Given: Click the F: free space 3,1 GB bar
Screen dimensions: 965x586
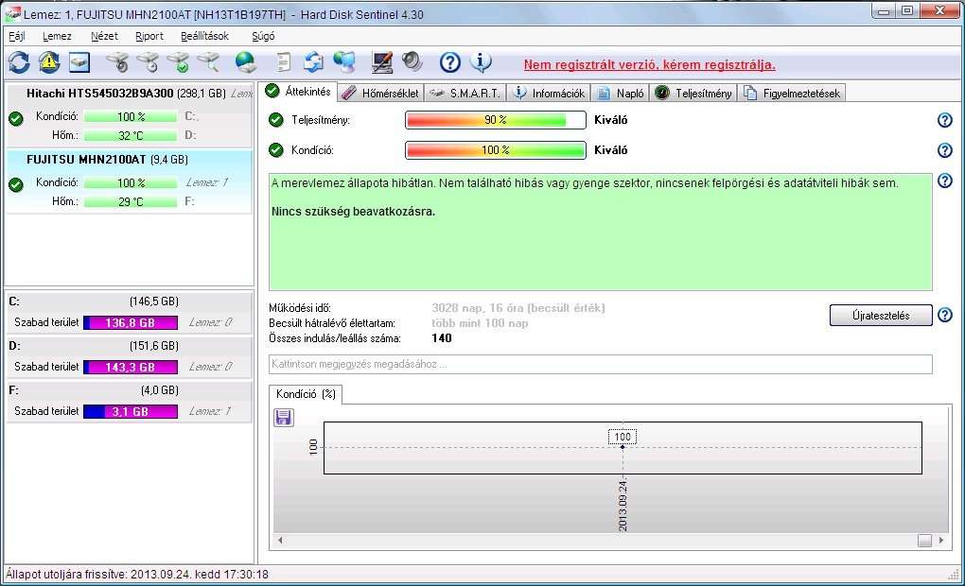Looking at the screenshot, I should coord(131,411).
